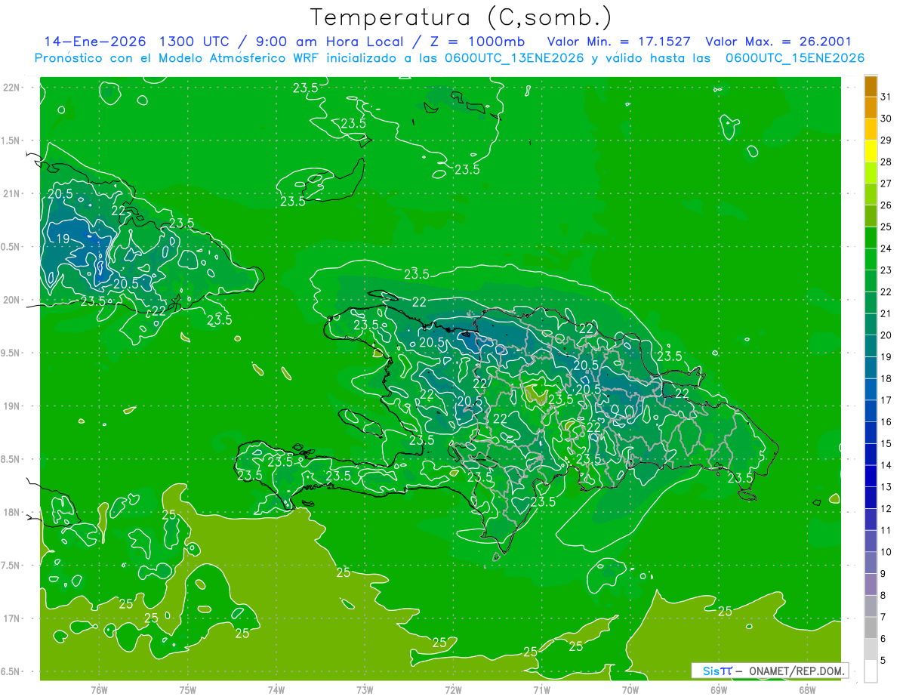Click the '69W' longitude axis label
The height and width of the screenshot is (700, 906).
pos(719,689)
